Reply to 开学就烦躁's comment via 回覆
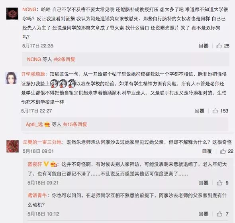Screen dimensions: 235x223 (200, 111)
